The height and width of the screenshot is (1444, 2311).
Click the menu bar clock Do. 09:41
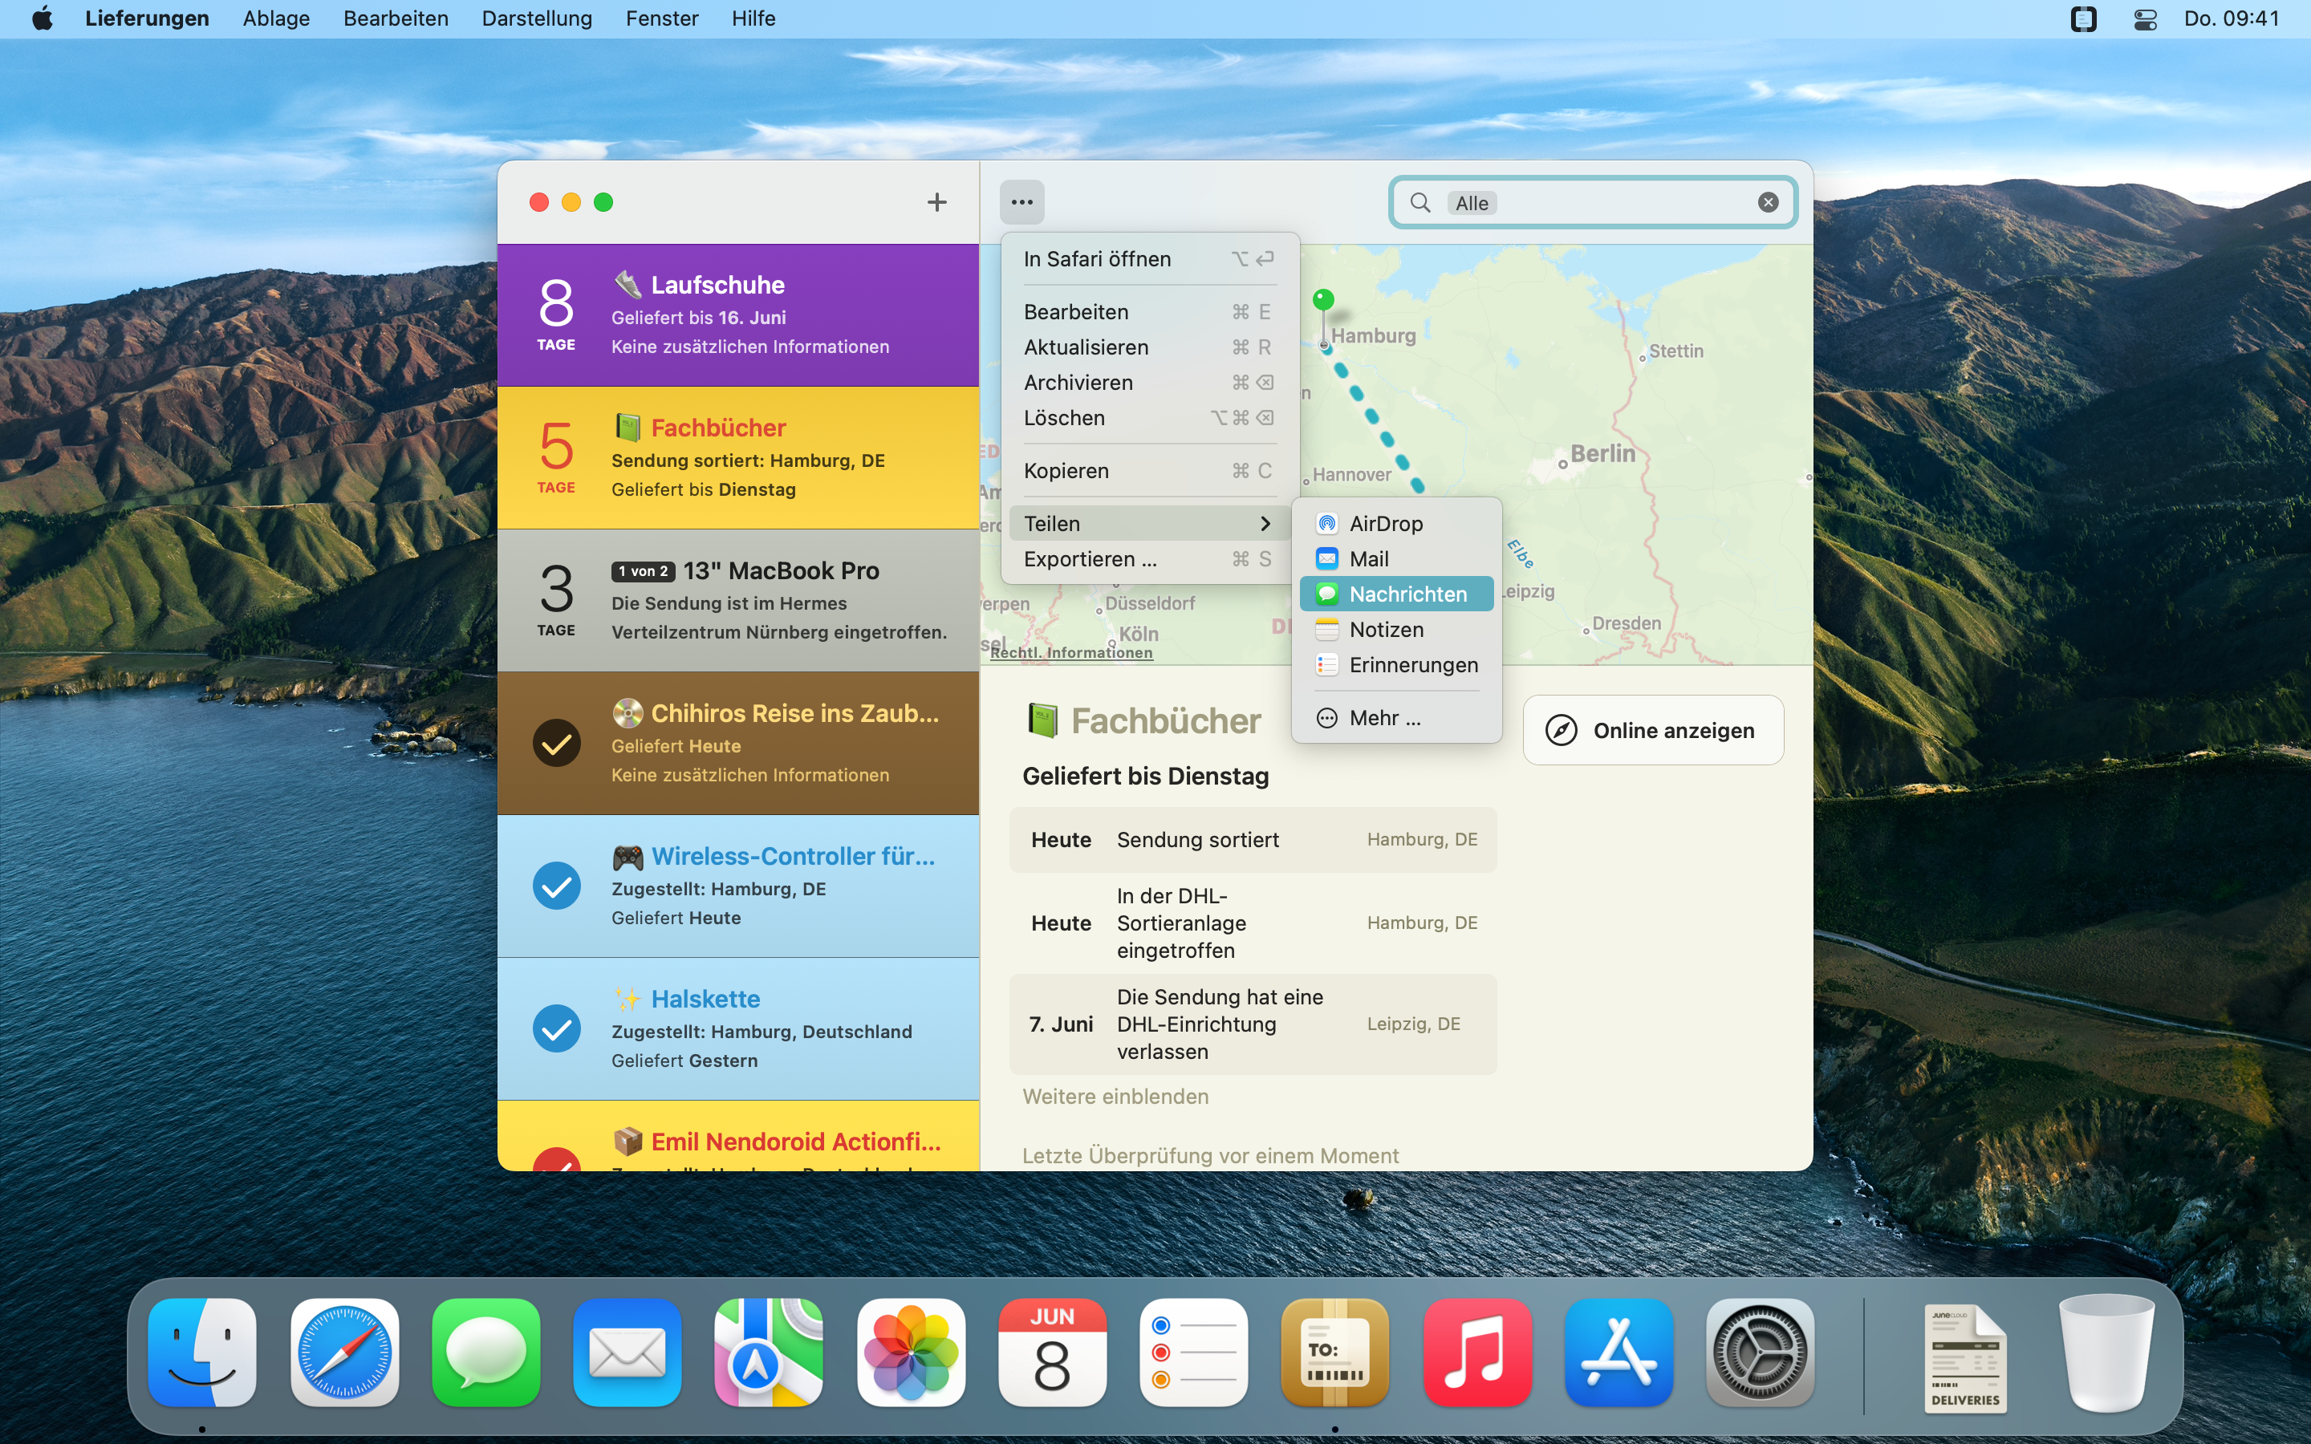(x=2231, y=18)
